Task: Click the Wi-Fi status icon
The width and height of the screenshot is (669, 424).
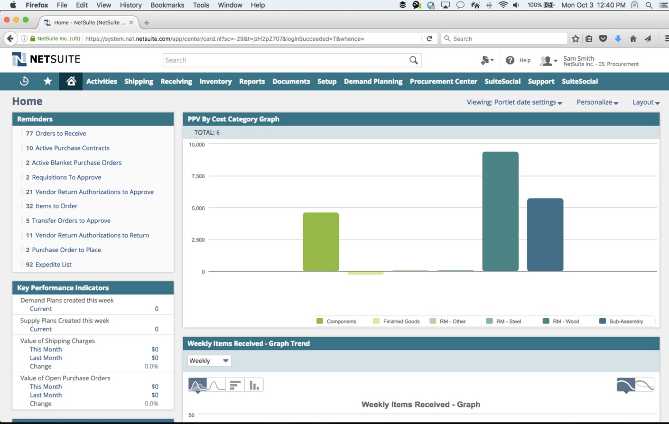Action: [503, 5]
